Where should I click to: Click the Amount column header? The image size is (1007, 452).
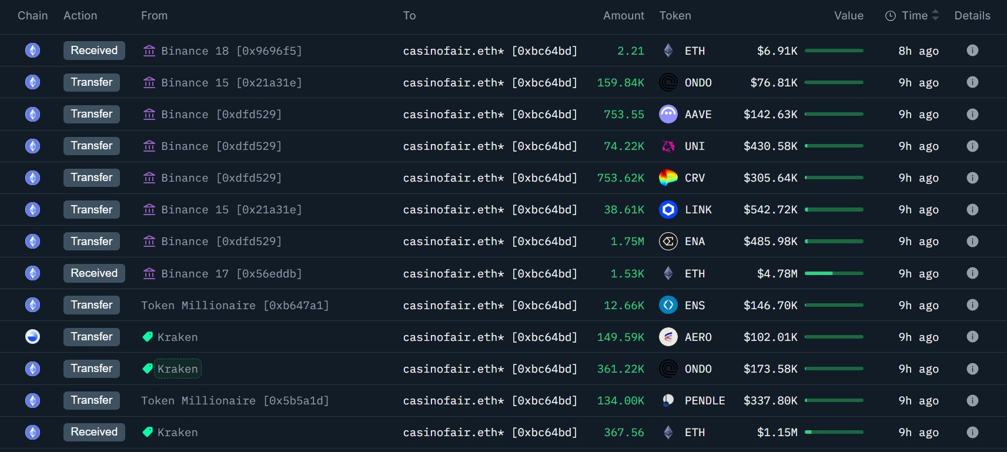[x=623, y=15]
